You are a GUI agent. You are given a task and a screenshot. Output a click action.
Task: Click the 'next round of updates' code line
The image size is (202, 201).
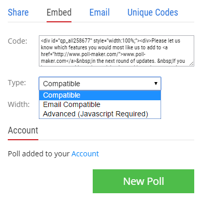pyautogui.click(x=113, y=61)
